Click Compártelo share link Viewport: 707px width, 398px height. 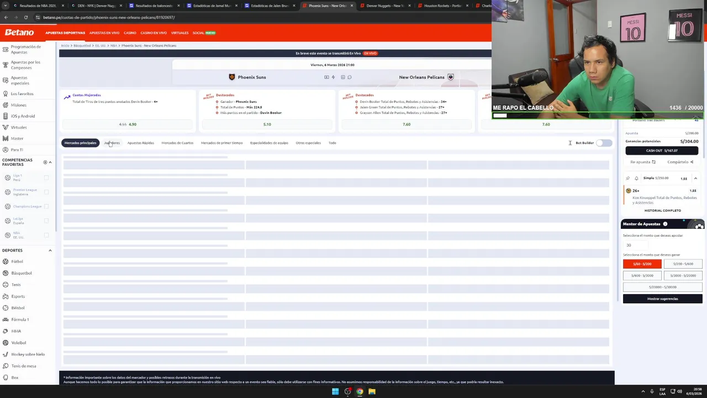point(680,162)
